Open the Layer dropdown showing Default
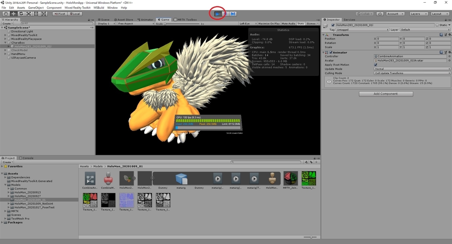 (x=425, y=30)
